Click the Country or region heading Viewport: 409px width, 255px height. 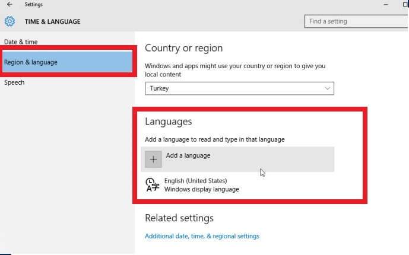tap(184, 48)
